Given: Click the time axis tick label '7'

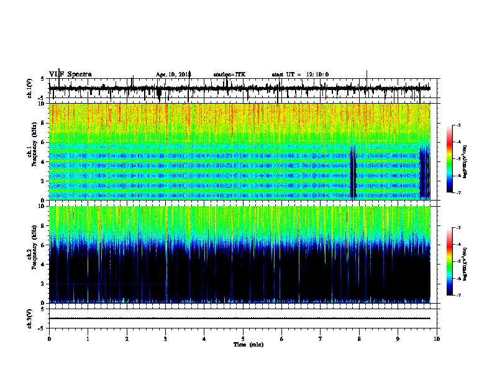Looking at the screenshot, I should [x=321, y=339].
